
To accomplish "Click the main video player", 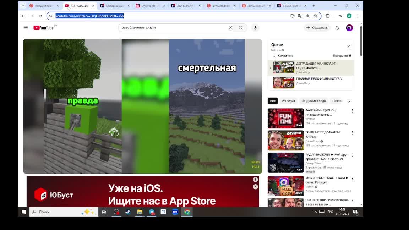I will pyautogui.click(x=142, y=106).
